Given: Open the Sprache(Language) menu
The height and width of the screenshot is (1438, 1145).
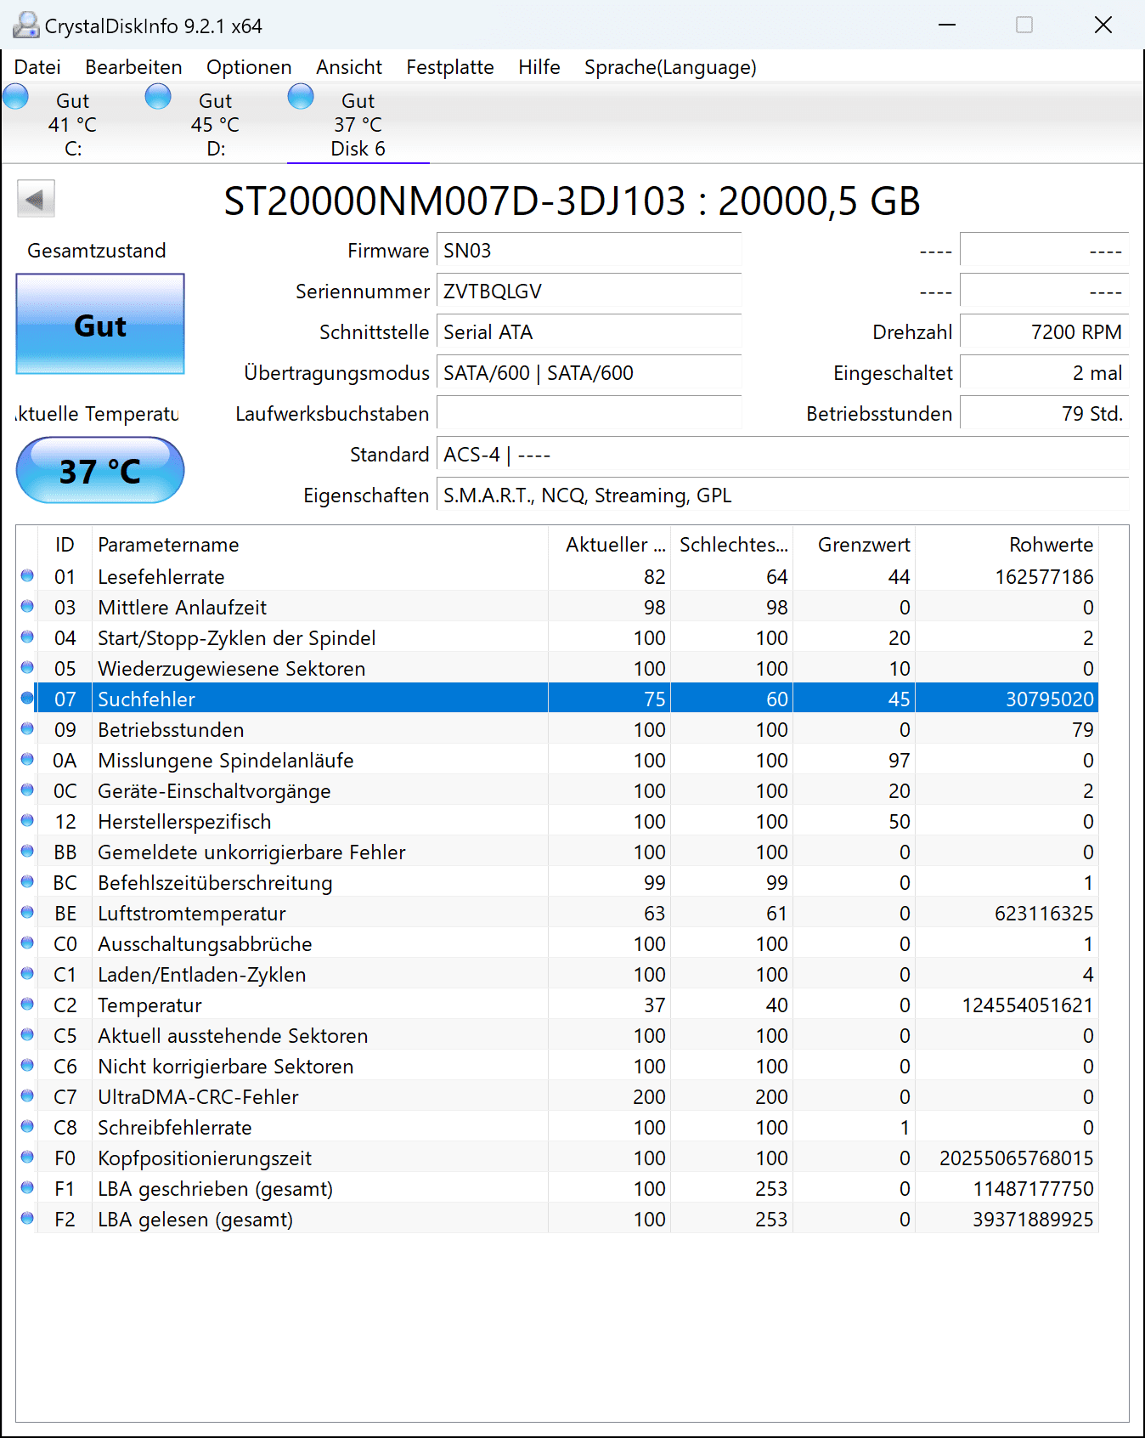Looking at the screenshot, I should [x=670, y=67].
